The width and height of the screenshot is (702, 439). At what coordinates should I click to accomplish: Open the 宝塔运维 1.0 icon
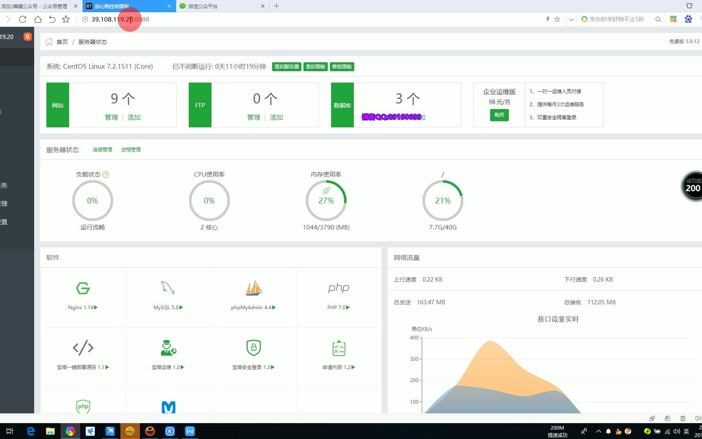pyautogui.click(x=168, y=348)
